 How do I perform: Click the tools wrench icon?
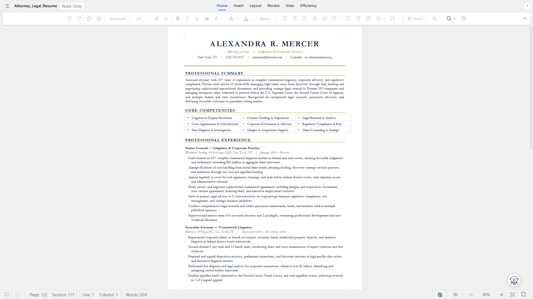tap(435, 19)
